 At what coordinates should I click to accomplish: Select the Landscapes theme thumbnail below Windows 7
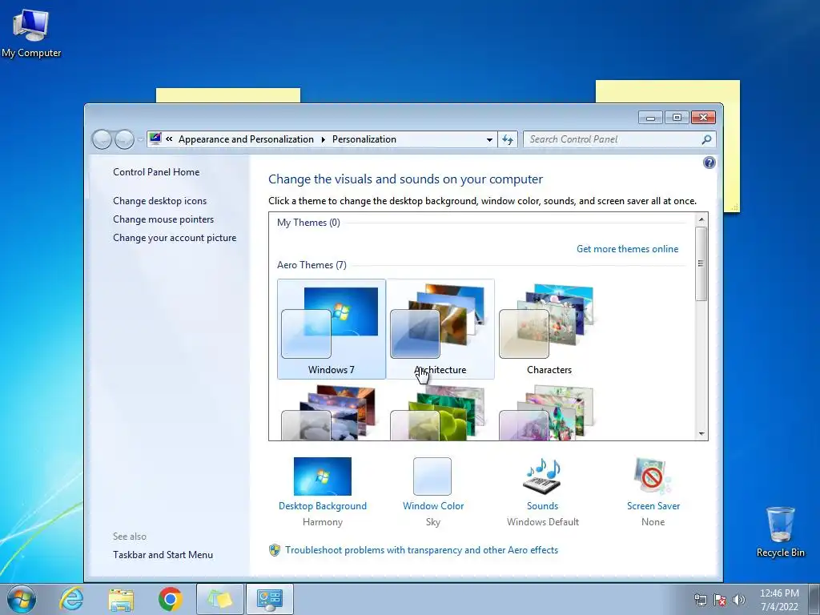[331, 412]
